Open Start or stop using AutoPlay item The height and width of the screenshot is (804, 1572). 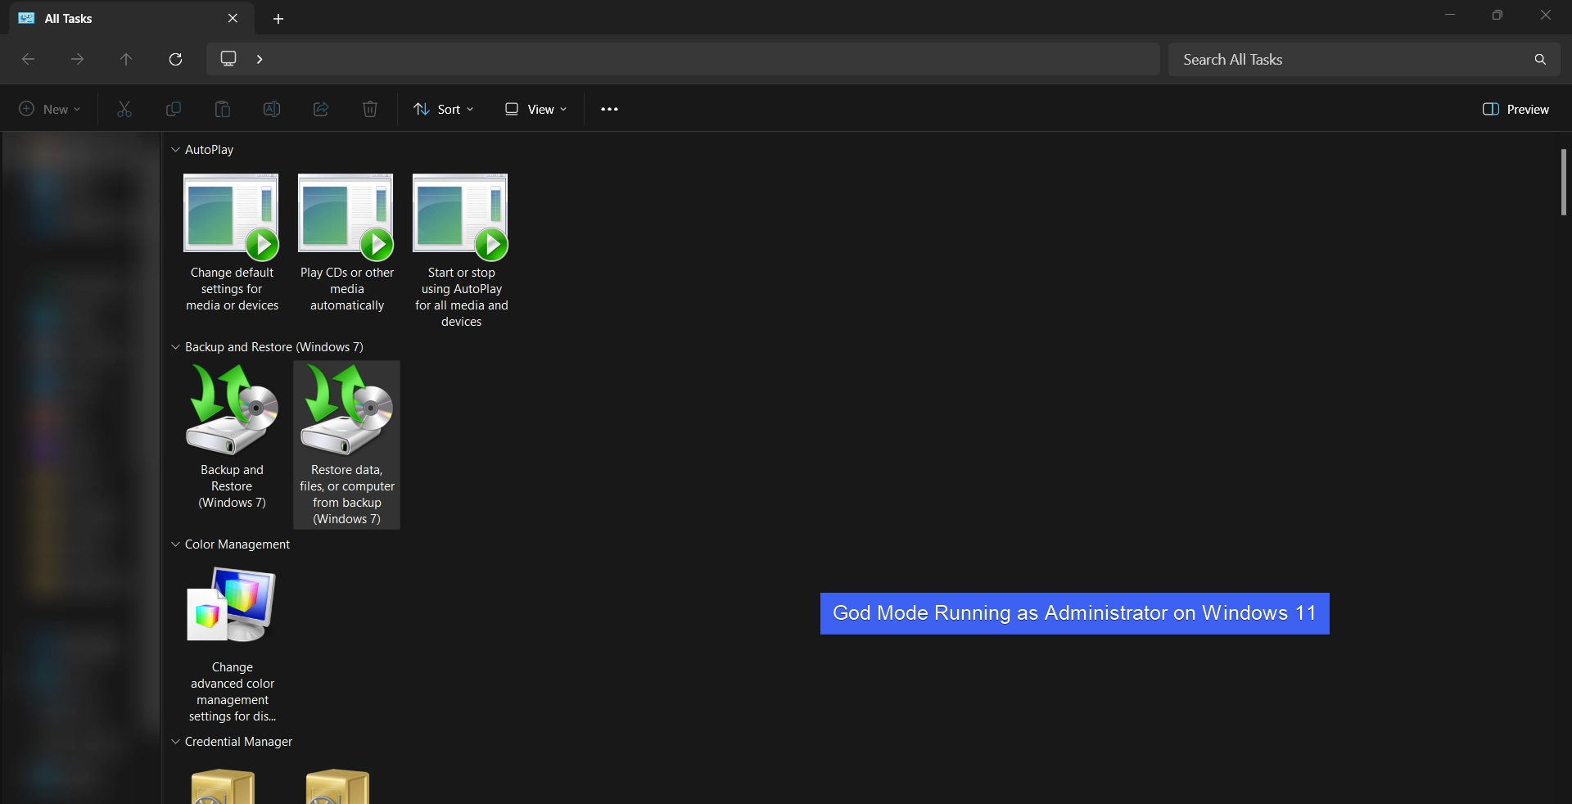(x=461, y=251)
